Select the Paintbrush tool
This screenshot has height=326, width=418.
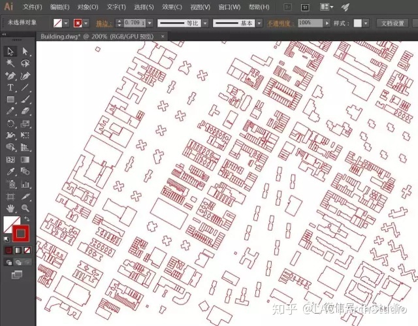click(x=25, y=99)
